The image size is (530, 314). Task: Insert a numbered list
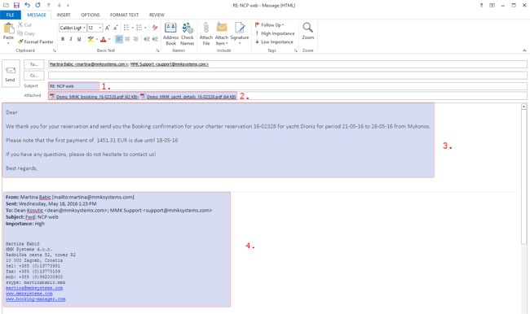coord(139,28)
